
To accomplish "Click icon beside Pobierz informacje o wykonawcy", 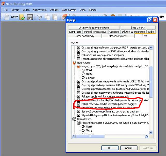I will click(x=78, y=123).
